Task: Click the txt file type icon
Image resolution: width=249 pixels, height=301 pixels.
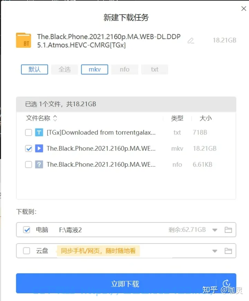Action: (x=39, y=133)
